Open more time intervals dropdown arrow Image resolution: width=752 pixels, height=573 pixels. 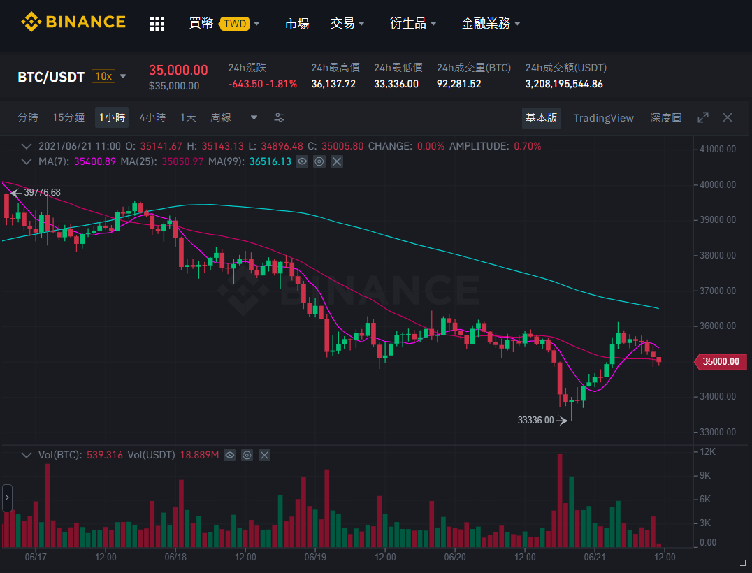[254, 117]
